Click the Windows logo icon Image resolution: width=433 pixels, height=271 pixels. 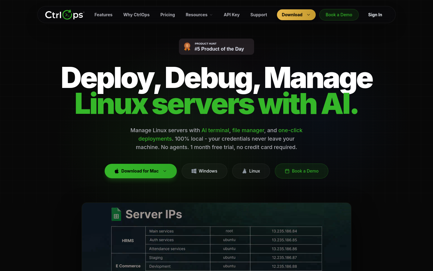click(x=194, y=171)
